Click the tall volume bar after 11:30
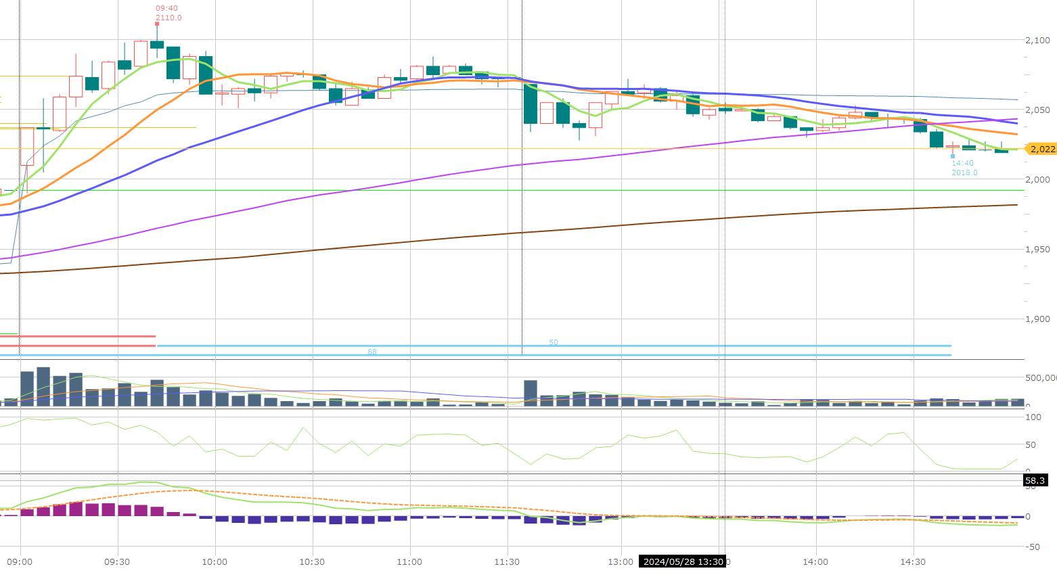 point(531,393)
